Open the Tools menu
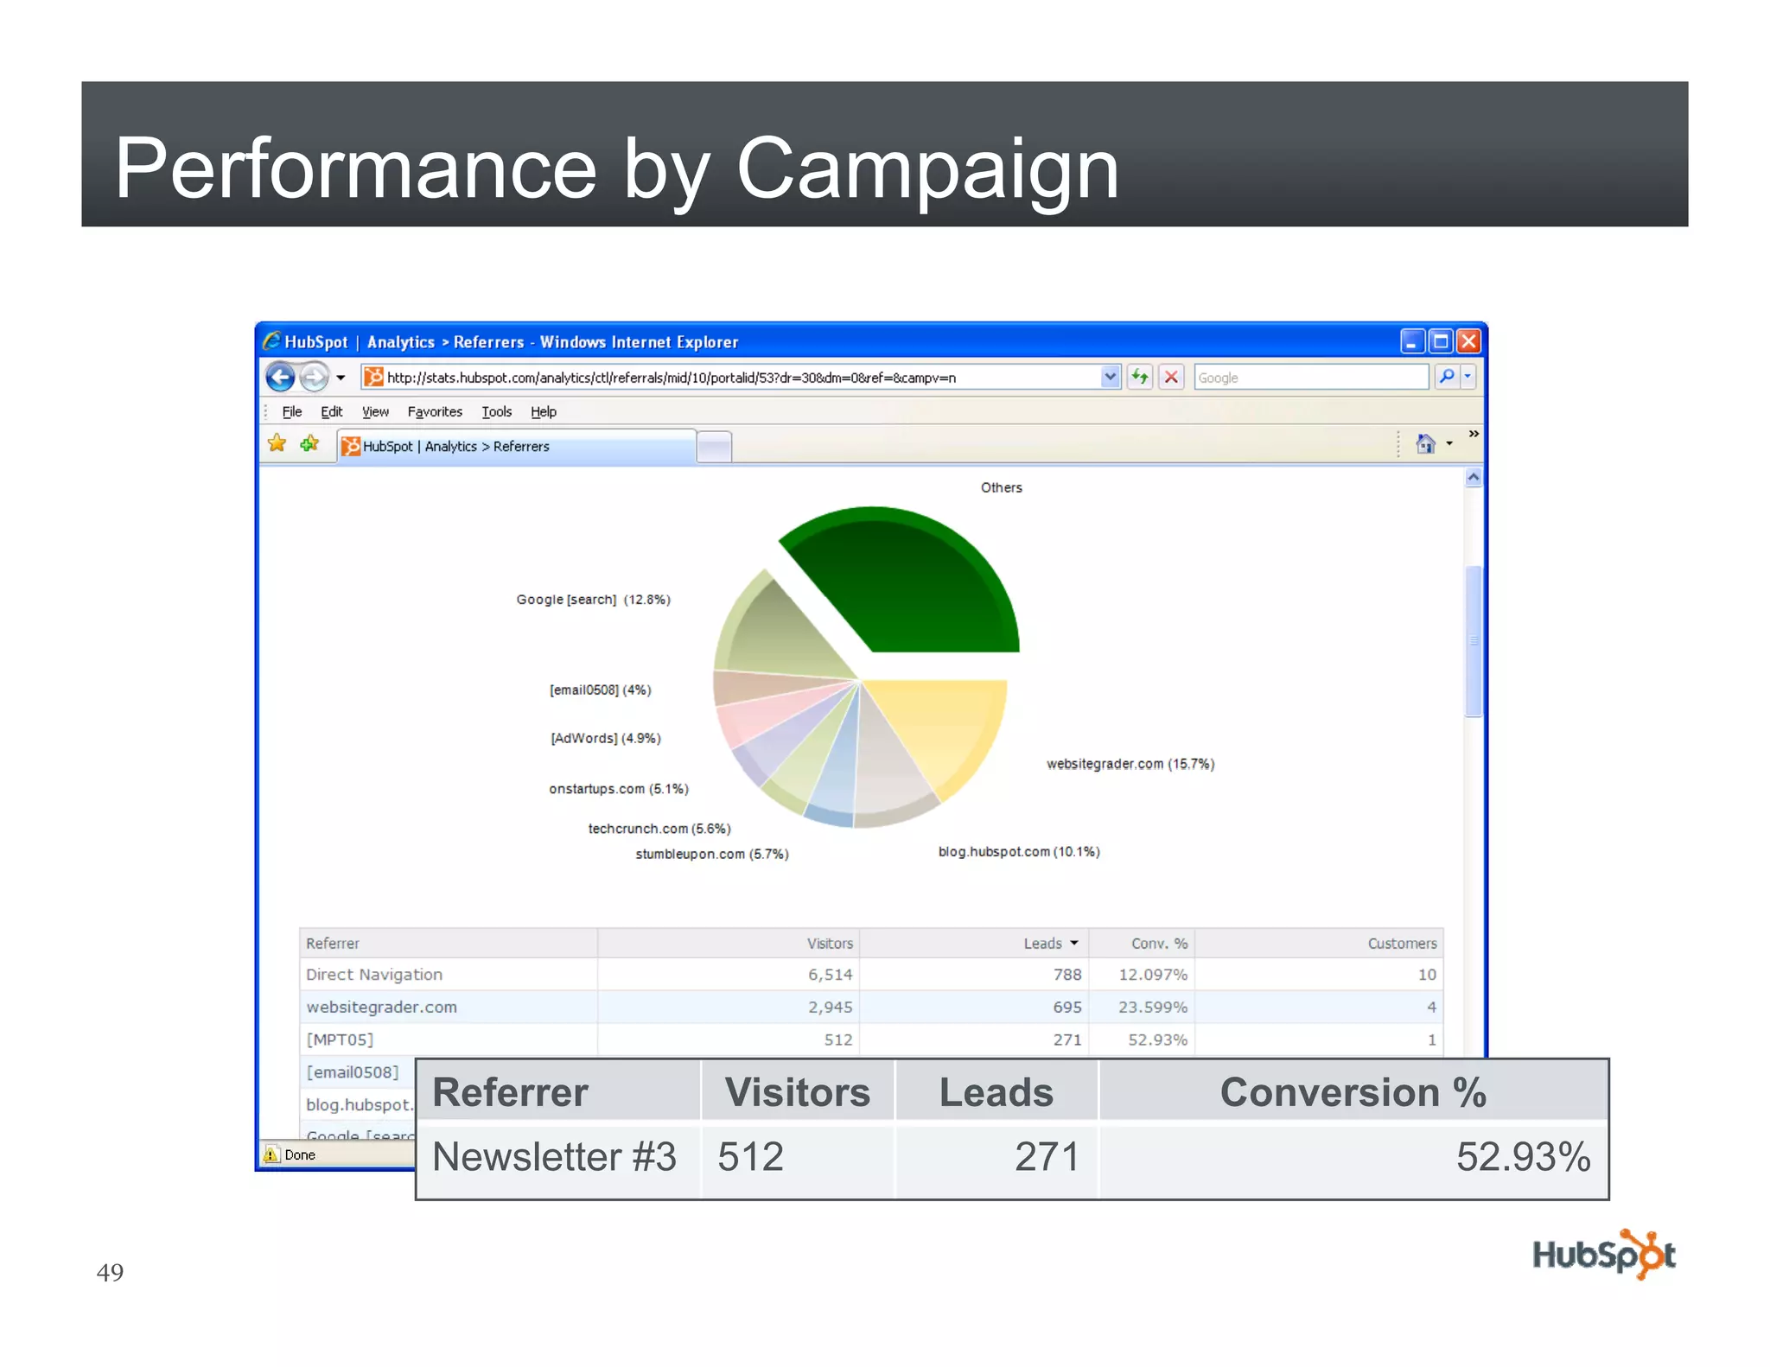 497,412
